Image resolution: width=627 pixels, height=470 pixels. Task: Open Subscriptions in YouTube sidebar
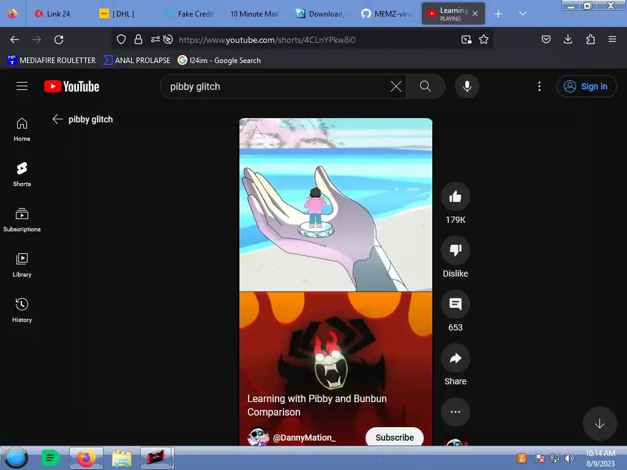22,220
